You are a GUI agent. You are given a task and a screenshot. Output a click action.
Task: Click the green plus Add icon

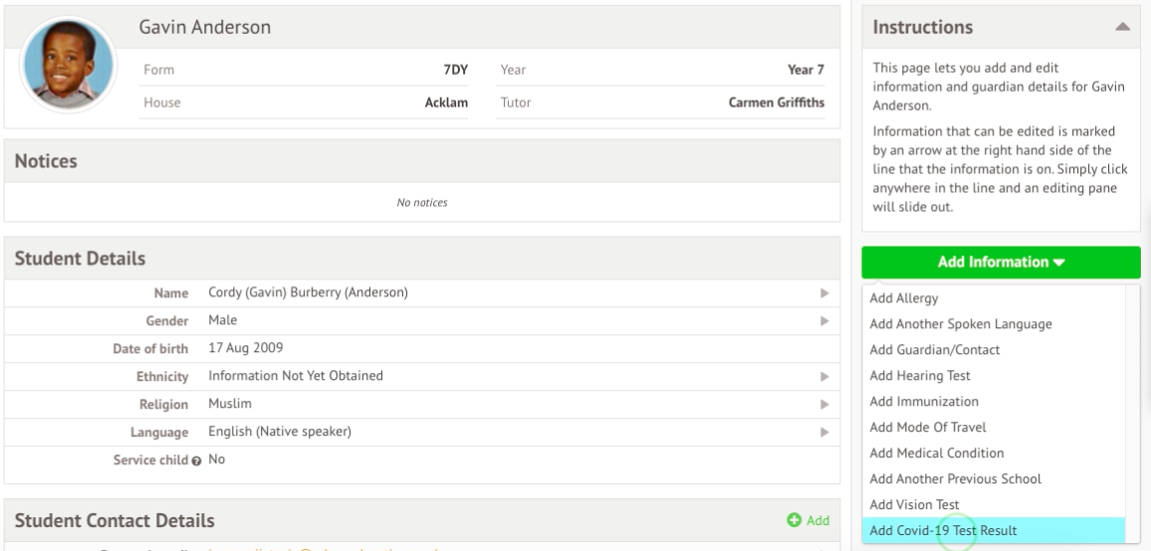tap(794, 520)
